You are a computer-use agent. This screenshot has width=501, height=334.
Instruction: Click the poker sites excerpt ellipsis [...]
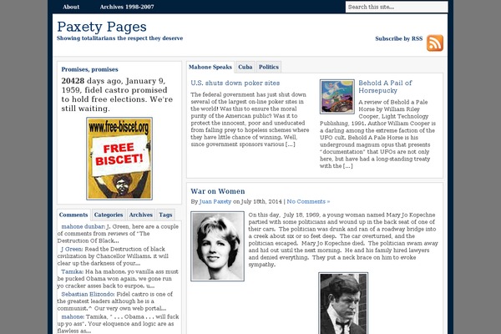[x=291, y=144]
